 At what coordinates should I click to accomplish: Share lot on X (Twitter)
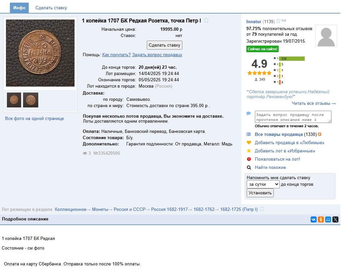[335, 219]
